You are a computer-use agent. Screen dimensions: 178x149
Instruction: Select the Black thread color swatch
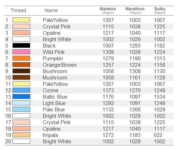tap(21, 45)
